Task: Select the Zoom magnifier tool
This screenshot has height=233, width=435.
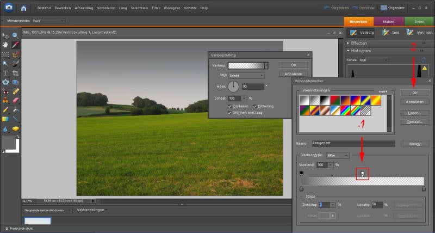Action: pos(15,35)
